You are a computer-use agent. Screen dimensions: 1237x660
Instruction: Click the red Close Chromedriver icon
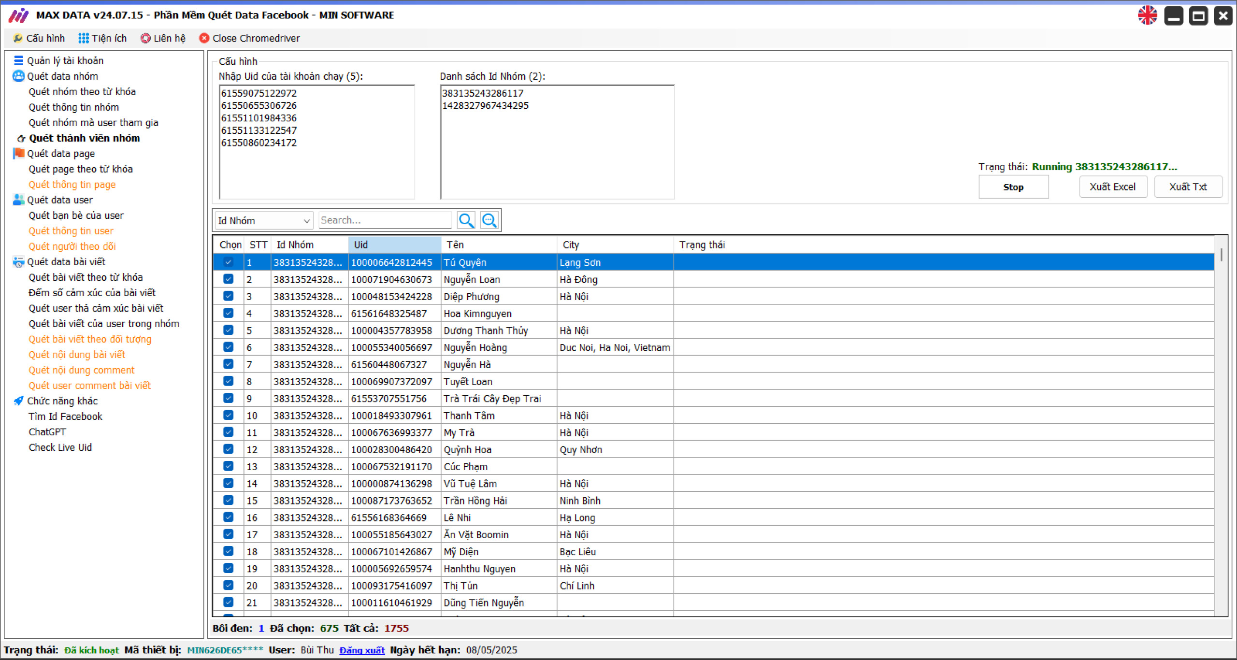(204, 38)
